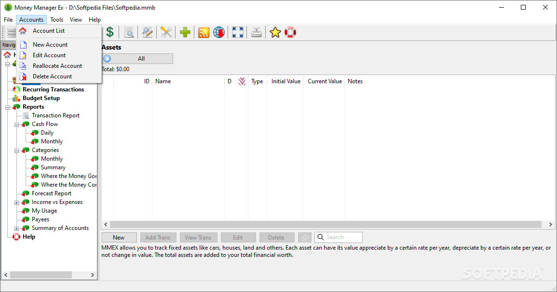Screen dimensions: 557x292
Task: Click the orange RSS news icon
Action: pyautogui.click(x=204, y=32)
